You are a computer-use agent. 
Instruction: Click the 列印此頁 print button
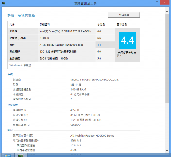point(124,15)
